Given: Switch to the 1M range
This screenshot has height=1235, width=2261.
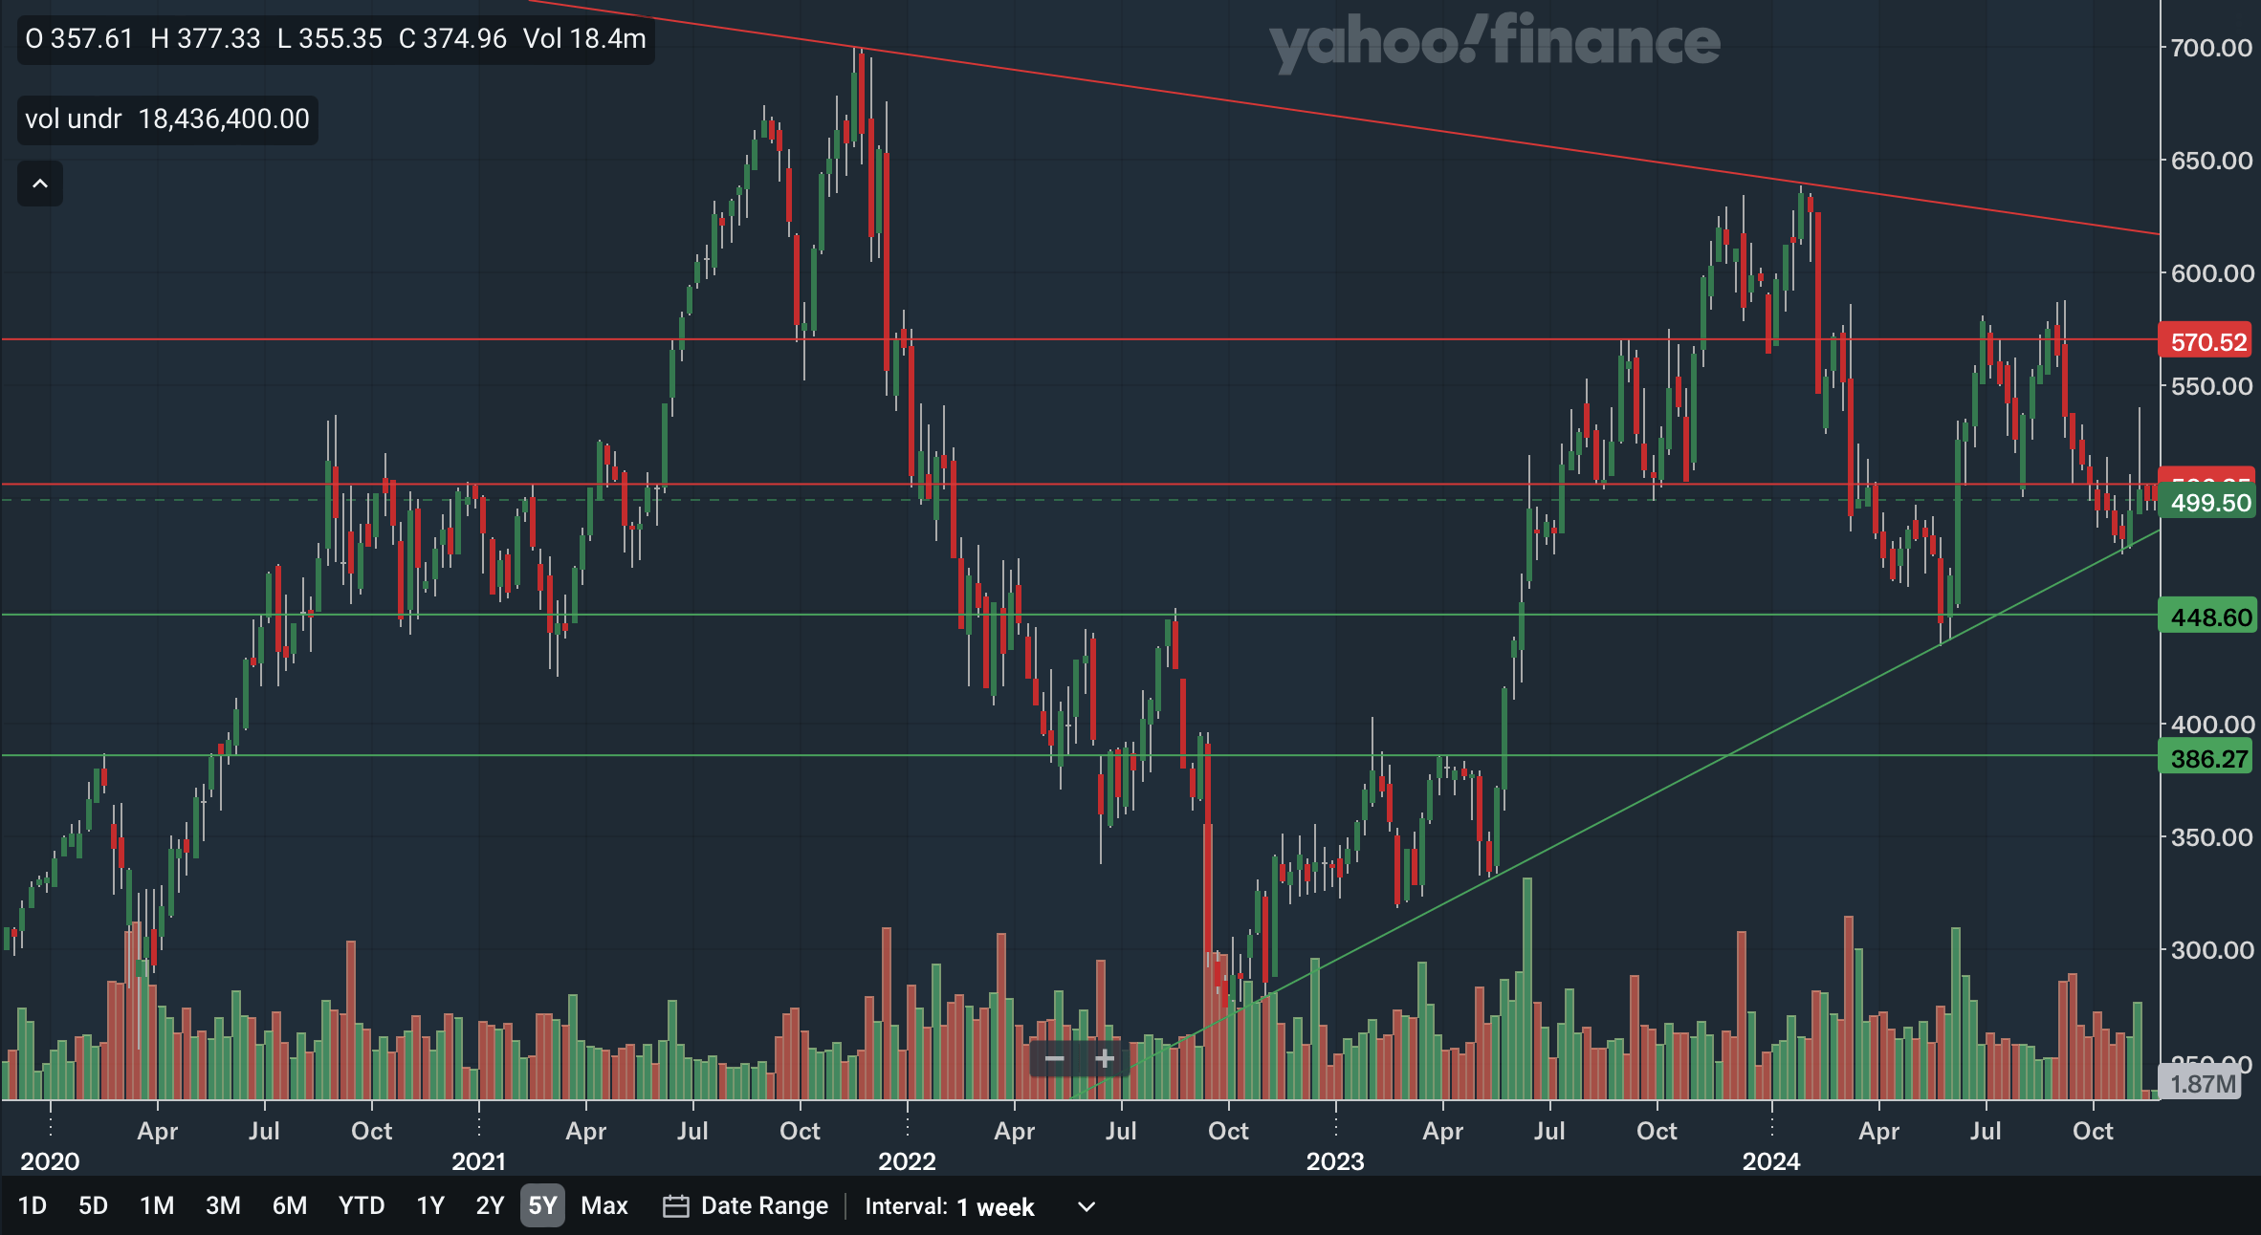Looking at the screenshot, I should tap(157, 1205).
